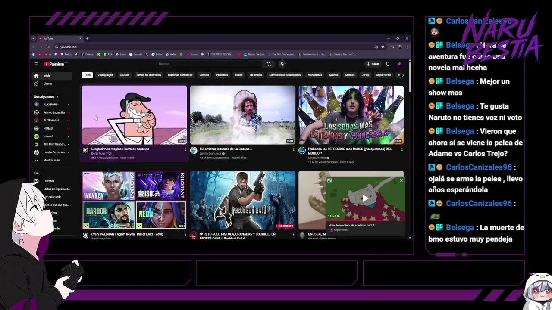This screenshot has width=552, height=310.
Task: Open mixwell subscription channel
Action: [x=53, y=136]
